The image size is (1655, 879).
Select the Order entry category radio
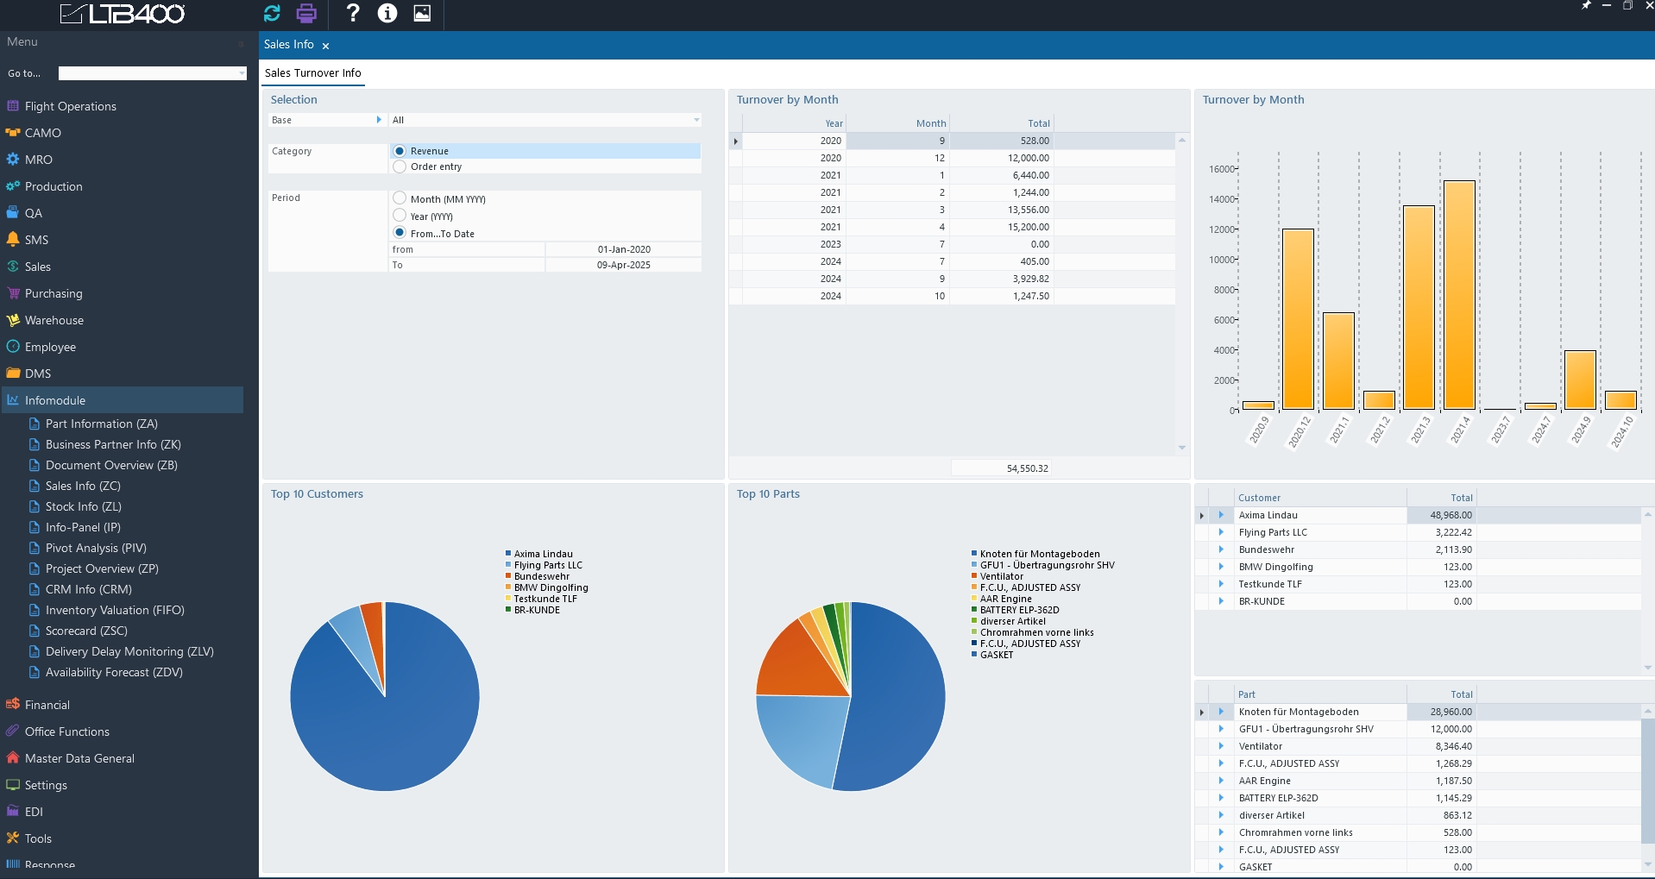400,166
